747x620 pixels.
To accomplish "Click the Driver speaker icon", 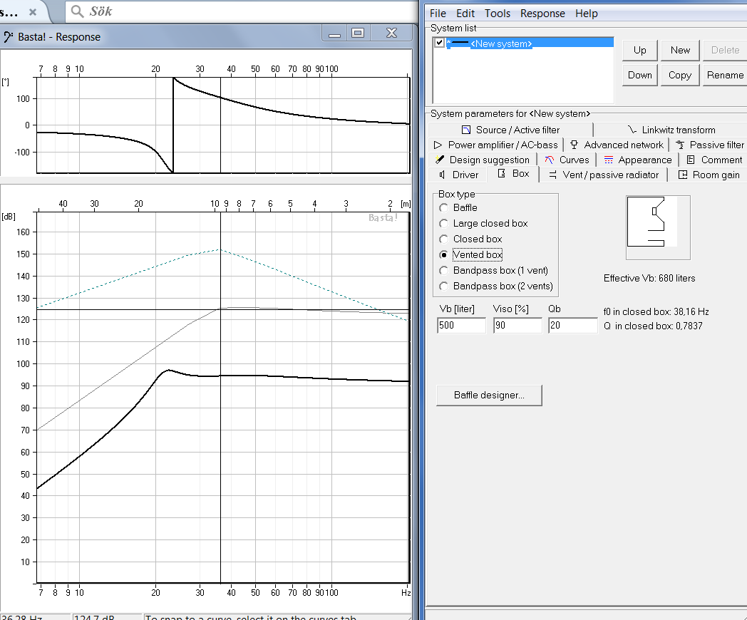I will [x=442, y=175].
